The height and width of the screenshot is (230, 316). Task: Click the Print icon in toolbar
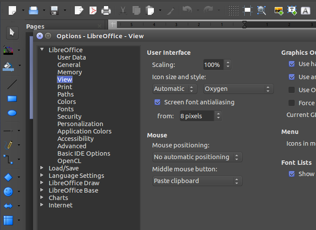[x=106, y=10]
